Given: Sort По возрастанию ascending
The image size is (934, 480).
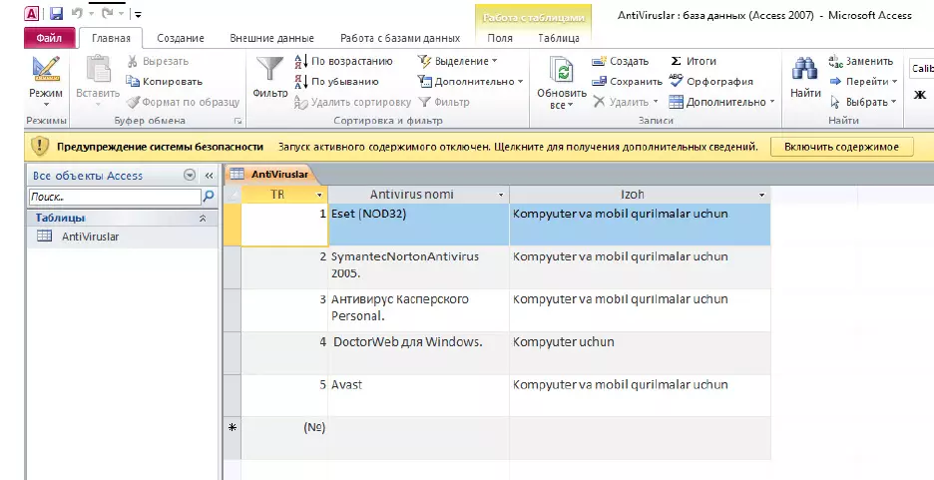Looking at the screenshot, I should click(343, 61).
